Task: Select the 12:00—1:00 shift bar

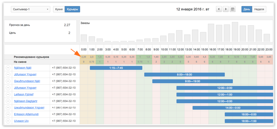Action: point(225,95)
